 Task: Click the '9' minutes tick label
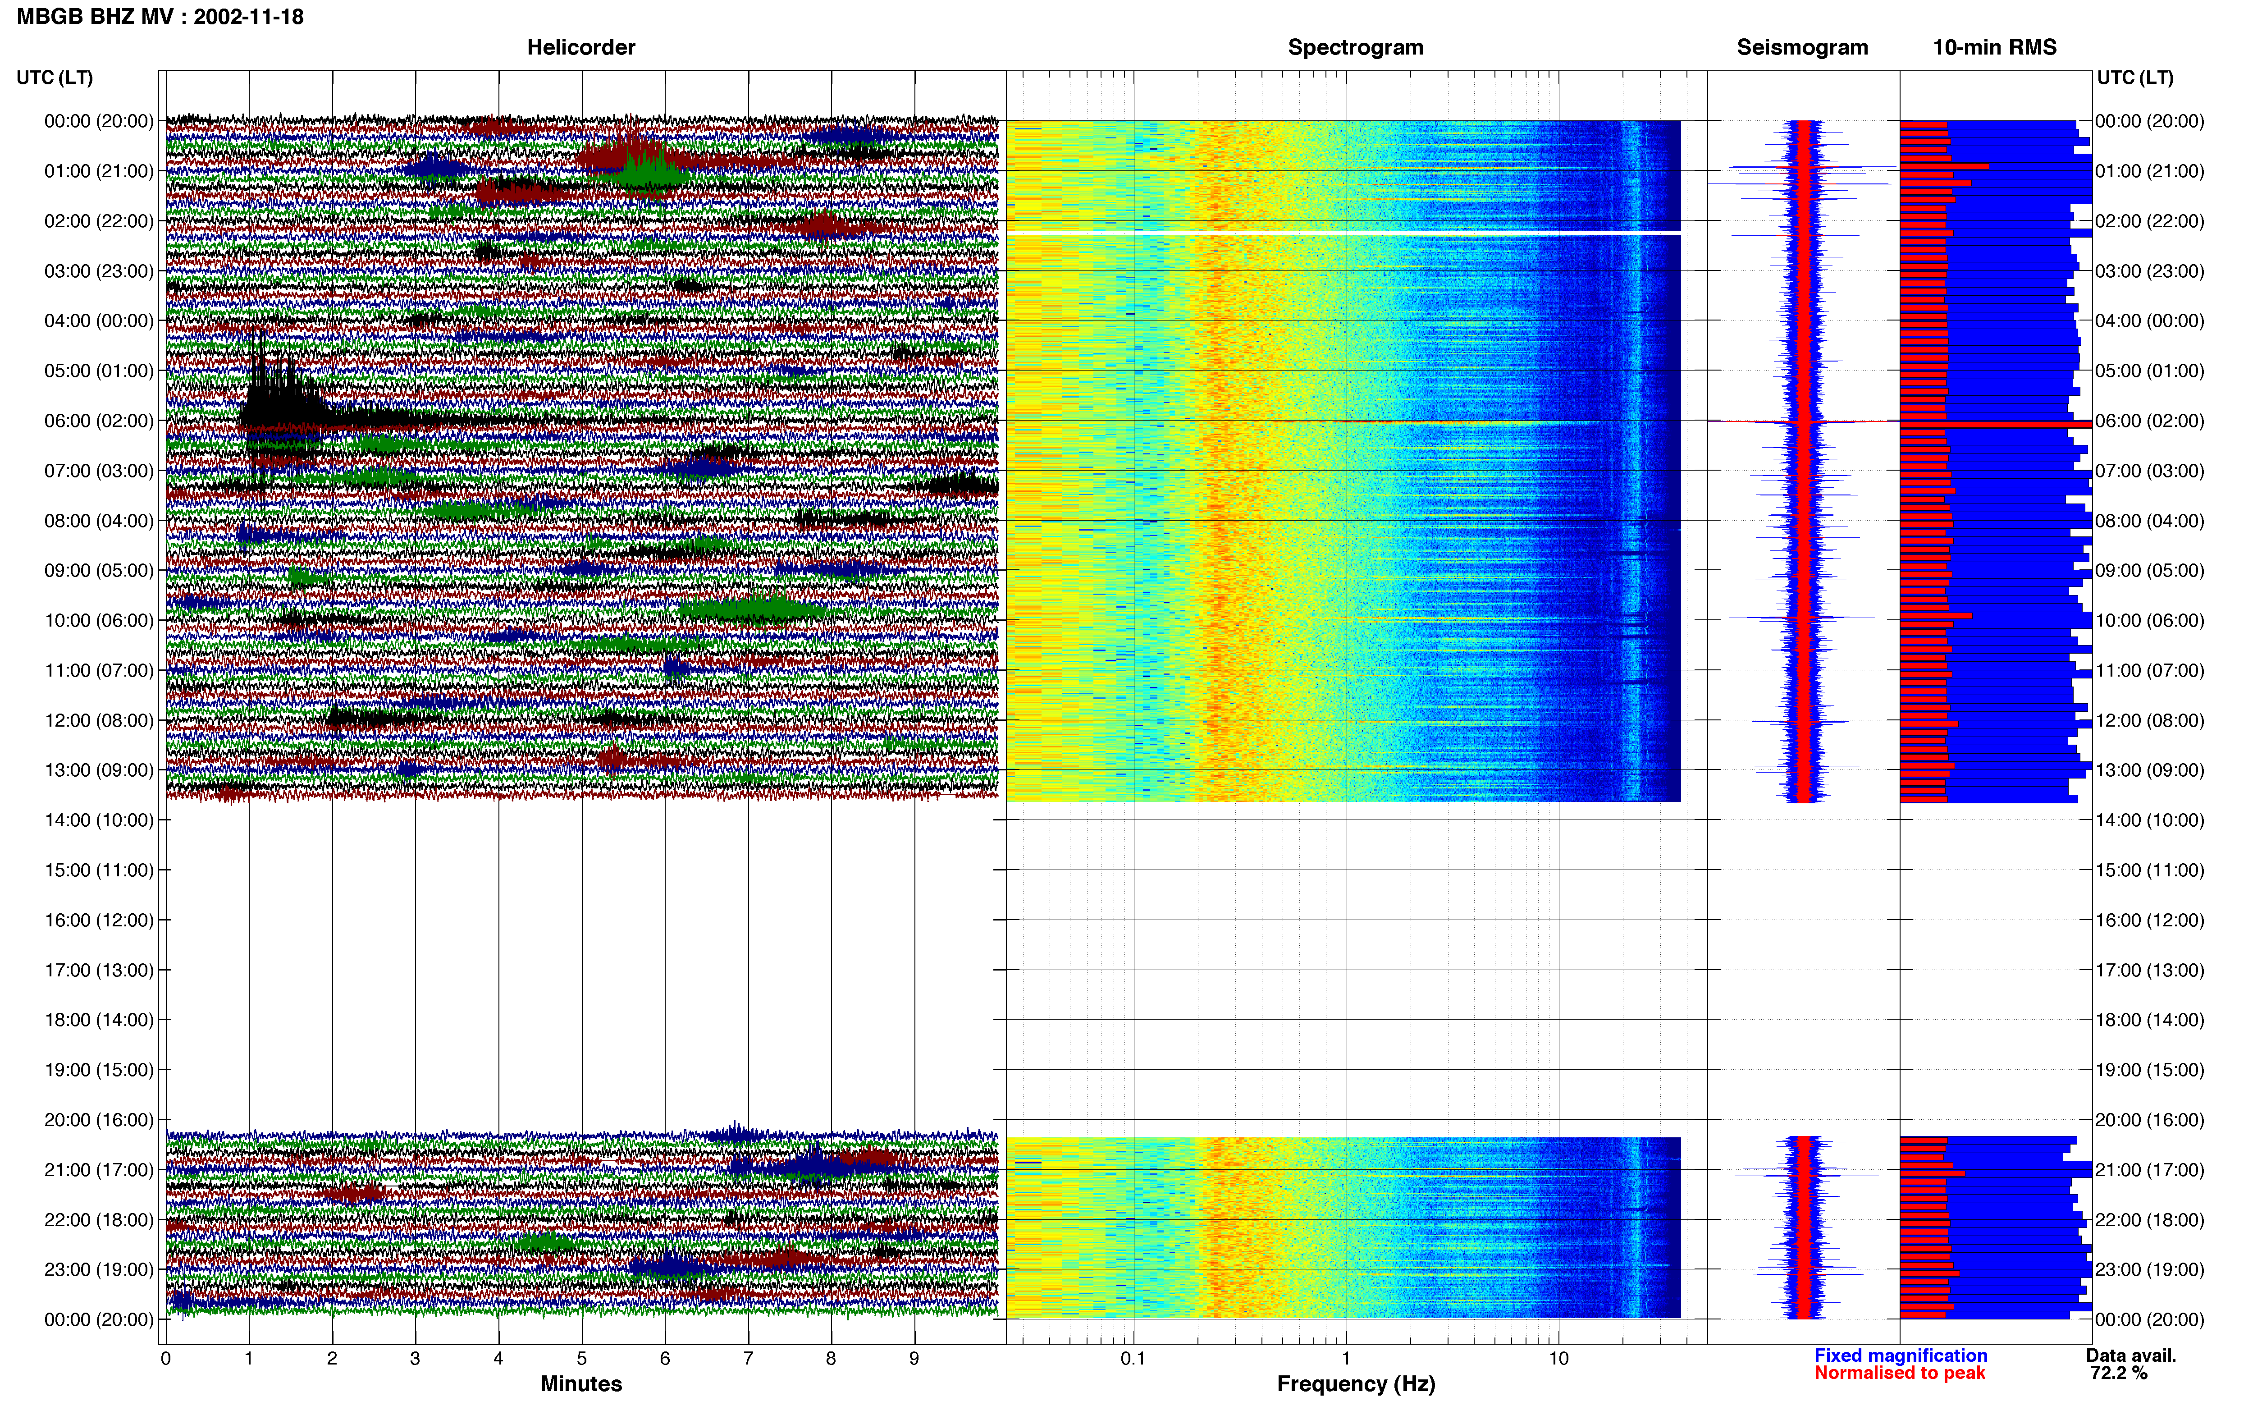point(914,1359)
